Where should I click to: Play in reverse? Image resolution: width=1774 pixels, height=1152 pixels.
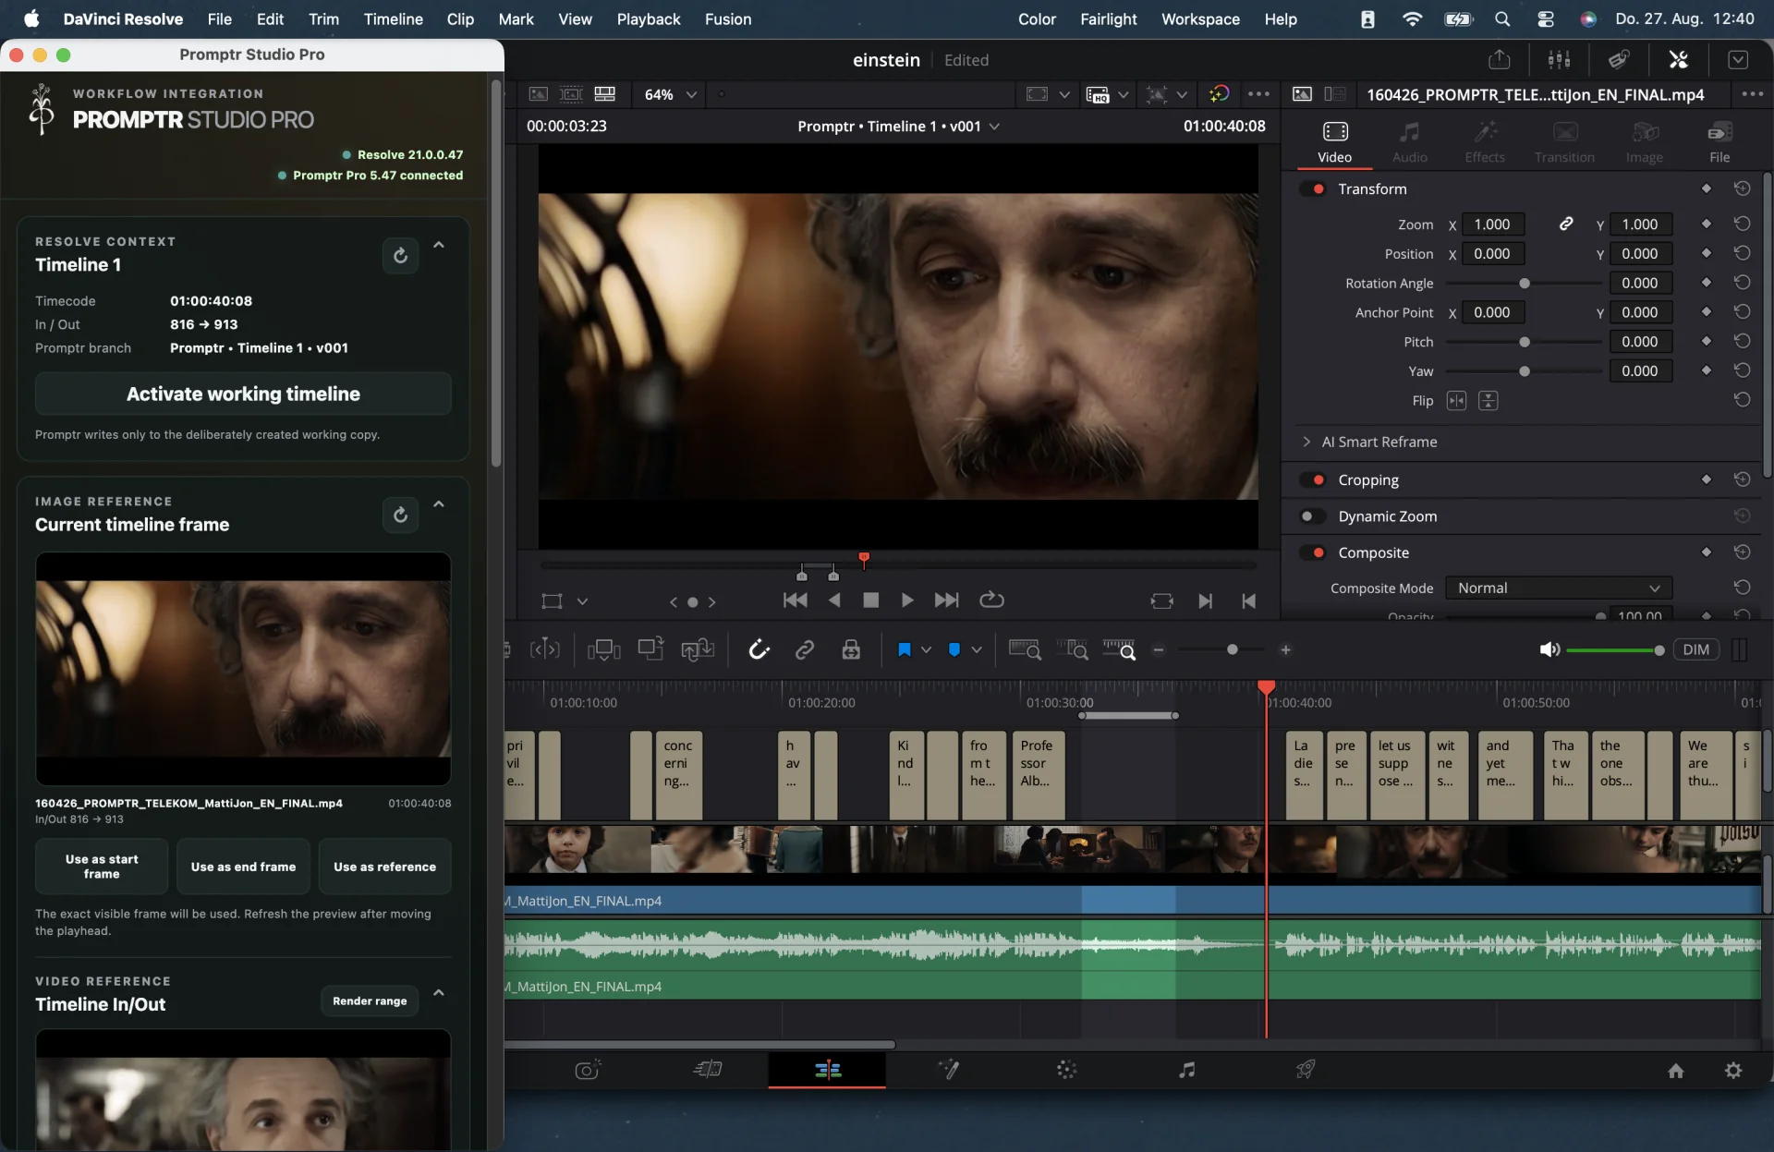click(x=834, y=600)
